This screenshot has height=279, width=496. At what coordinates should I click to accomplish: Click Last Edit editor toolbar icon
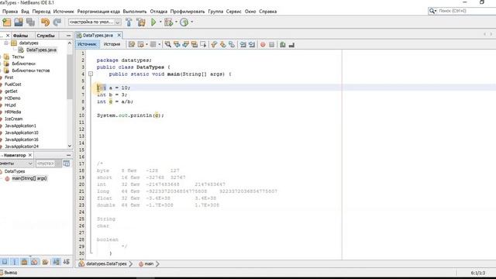tap(132, 45)
